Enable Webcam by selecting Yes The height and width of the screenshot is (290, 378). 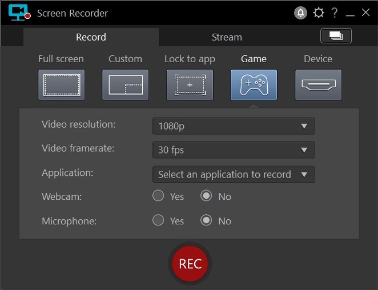(x=158, y=196)
